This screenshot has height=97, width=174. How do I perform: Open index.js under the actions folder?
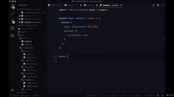28,41
